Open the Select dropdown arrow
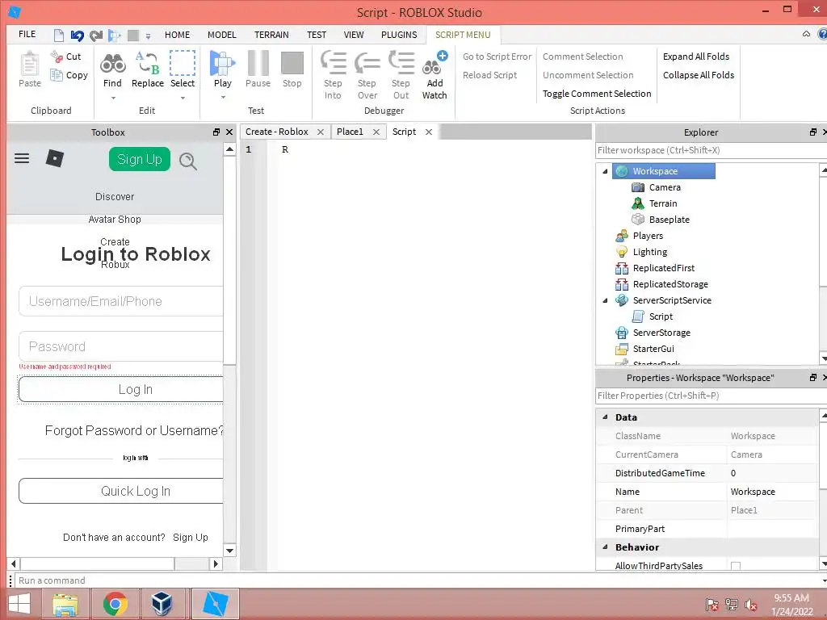The width and height of the screenshot is (827, 620). click(183, 98)
